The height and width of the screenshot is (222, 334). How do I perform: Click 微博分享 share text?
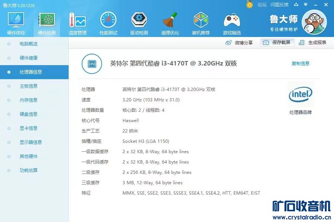[244, 43]
